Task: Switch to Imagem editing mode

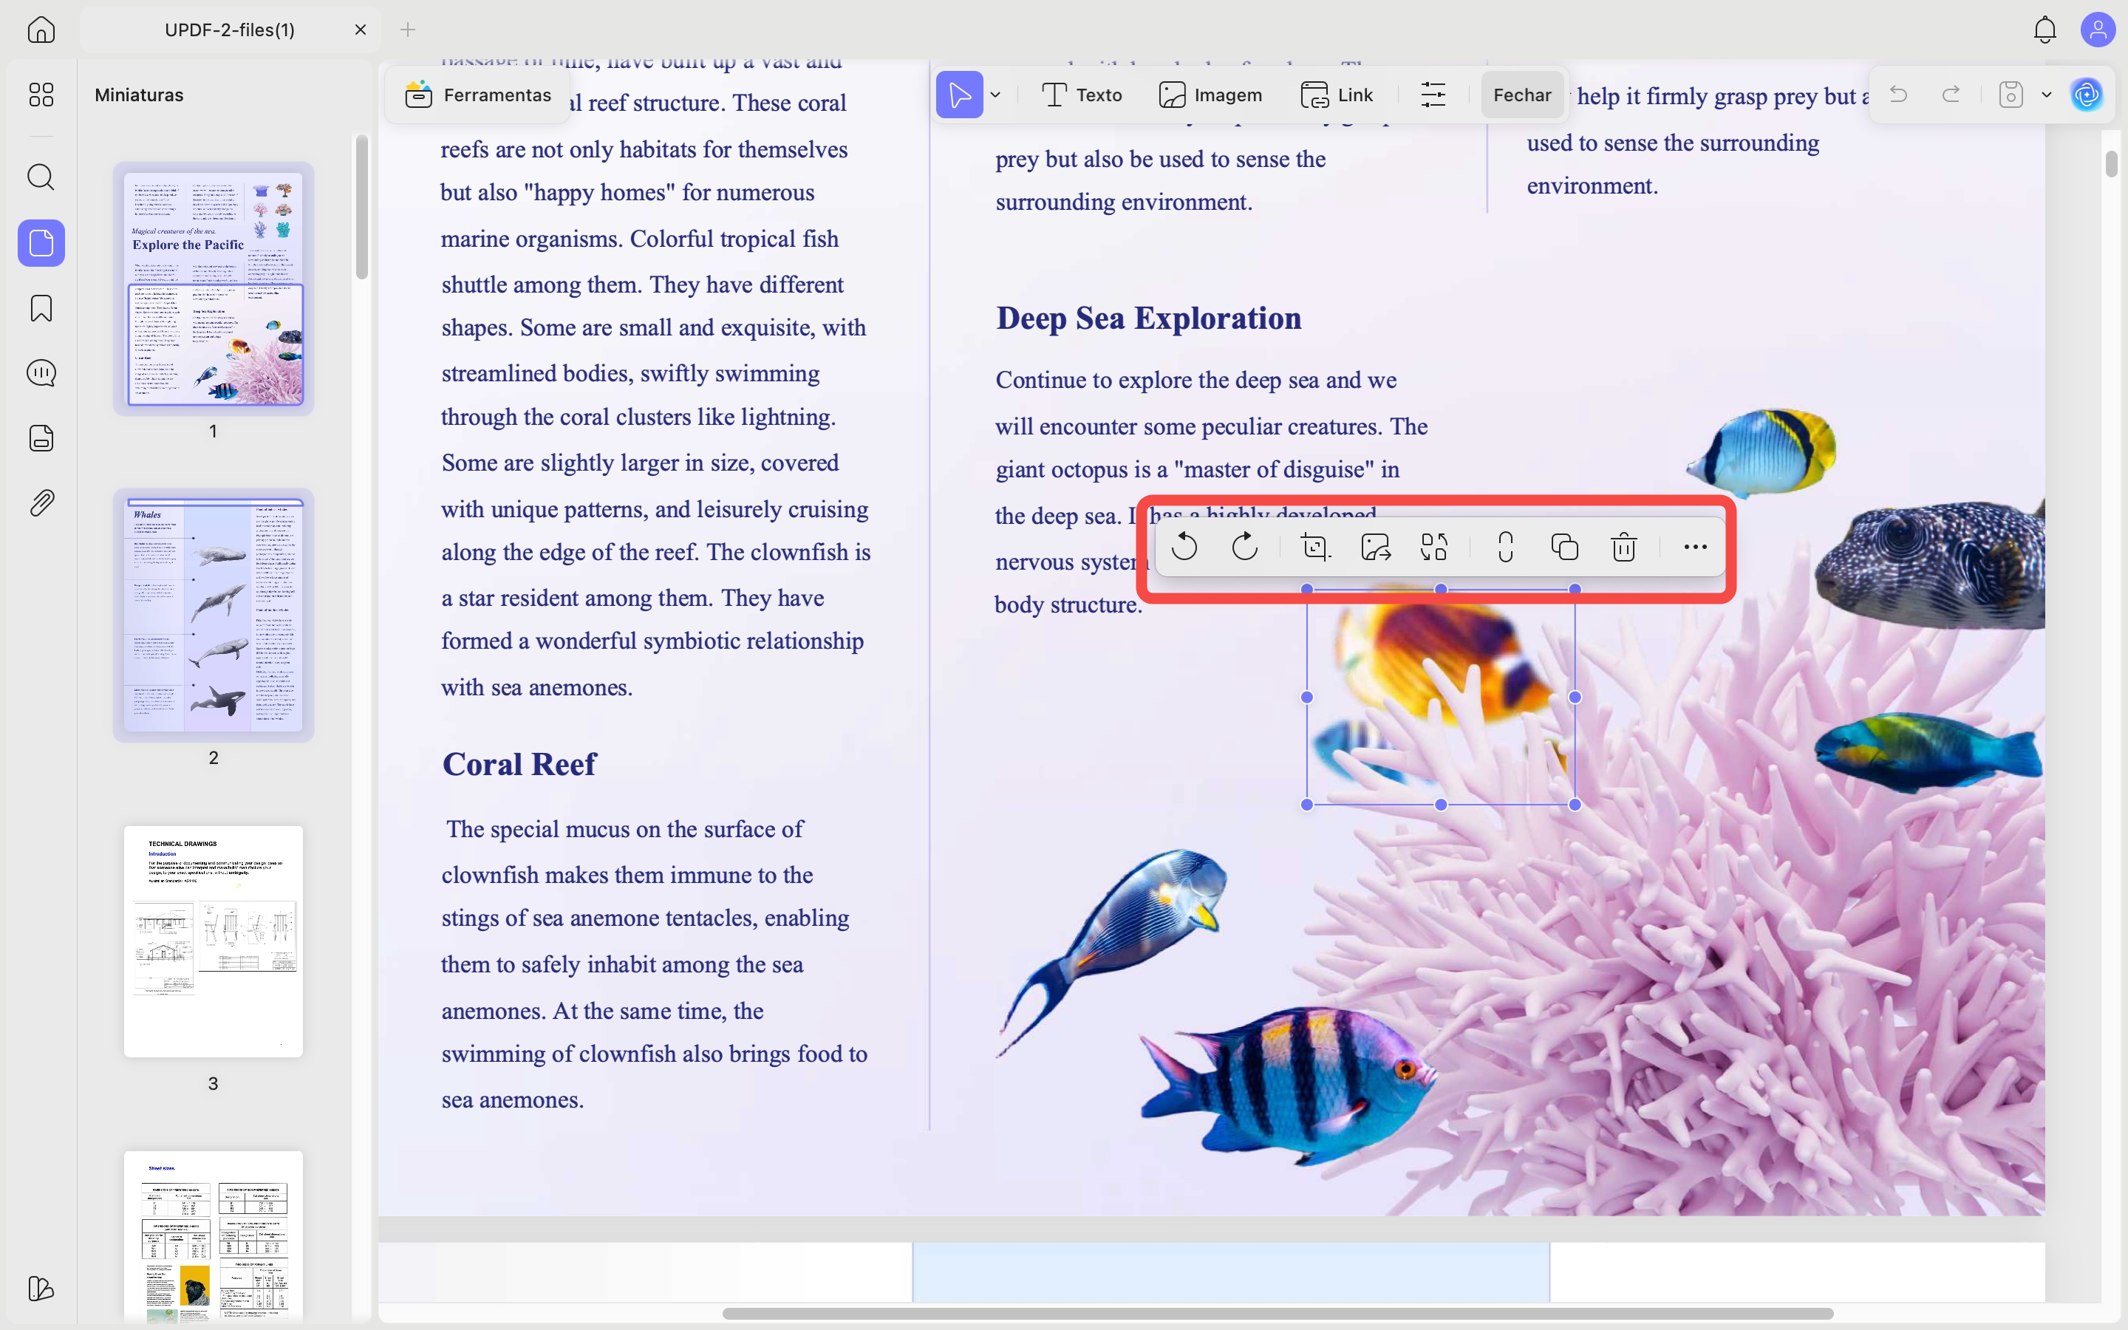Action: point(1211,94)
